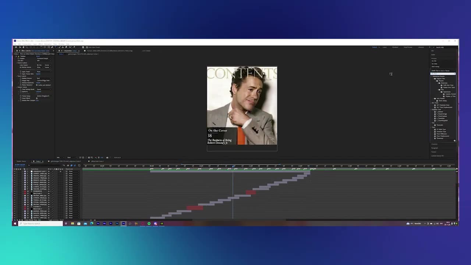The image size is (471, 265).
Task: Select the Zoom magnifier tool
Action: pos(26,47)
